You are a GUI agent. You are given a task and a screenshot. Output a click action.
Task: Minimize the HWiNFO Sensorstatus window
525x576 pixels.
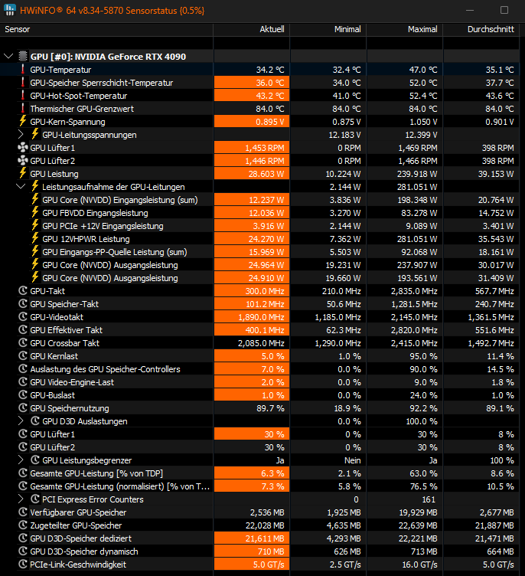[x=470, y=10]
